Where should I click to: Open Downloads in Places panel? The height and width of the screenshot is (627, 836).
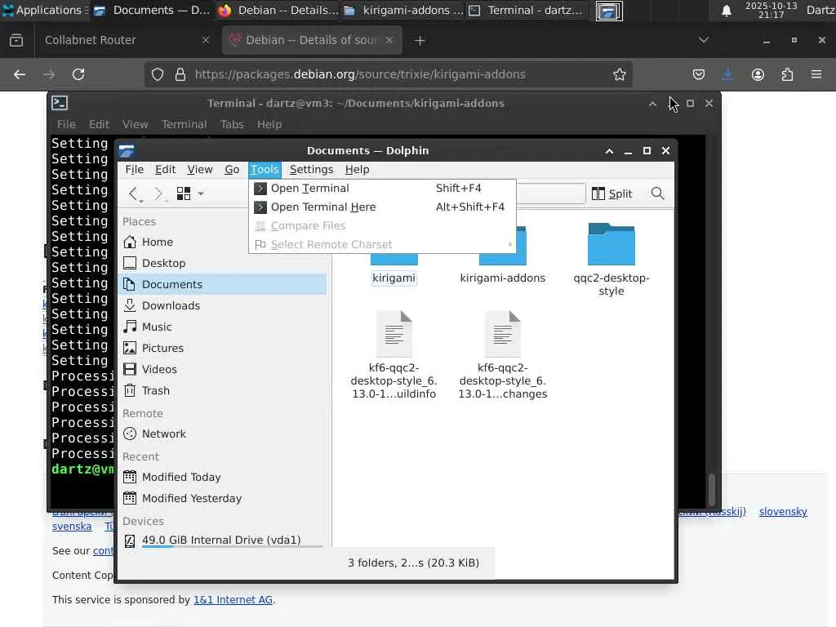(x=222, y=305)
